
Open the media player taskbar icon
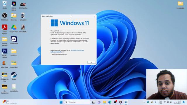(121, 102)
